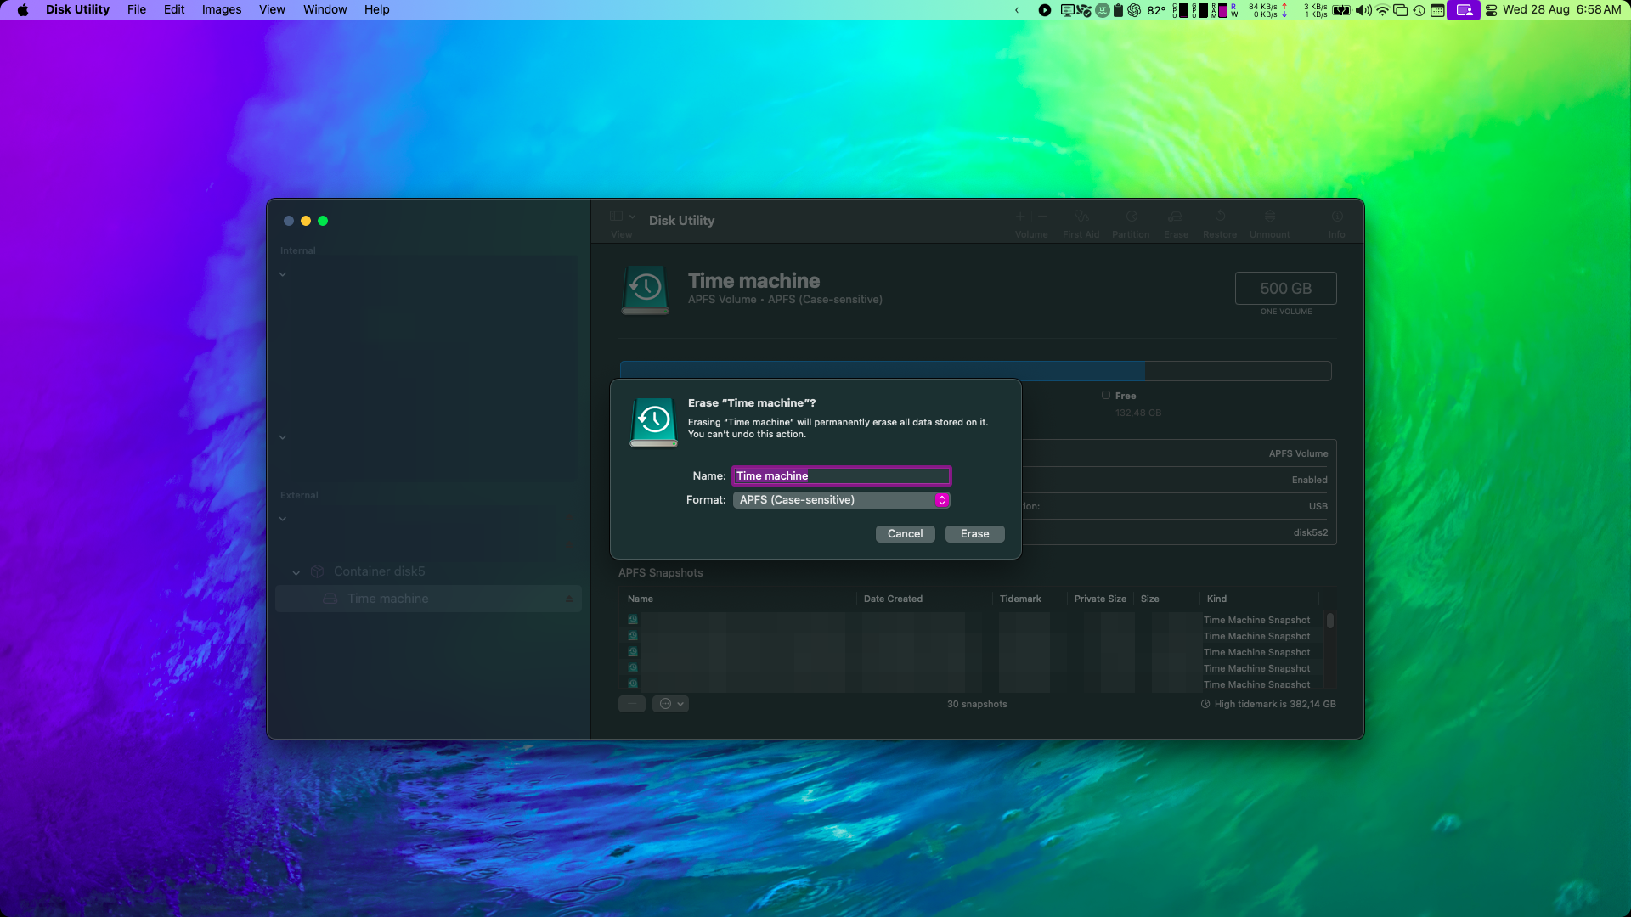This screenshot has width=1631, height=917.
Task: Click the Partition toolbar icon
Action: click(x=1131, y=217)
